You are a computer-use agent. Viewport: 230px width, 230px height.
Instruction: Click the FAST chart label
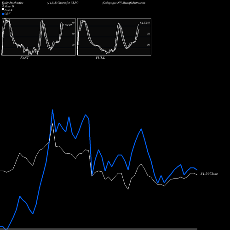click(x=24, y=58)
